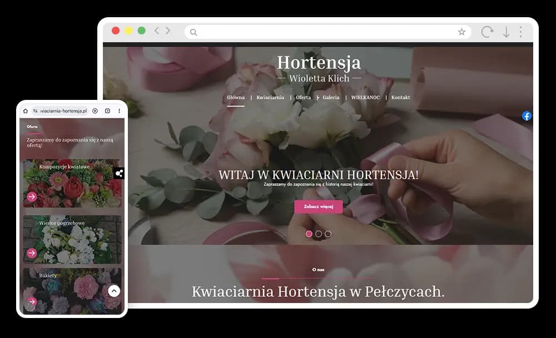Screen dimensions: 556x338
Task: Tap the share icon on Kompozycje kwiatowe card
Action: (x=119, y=173)
